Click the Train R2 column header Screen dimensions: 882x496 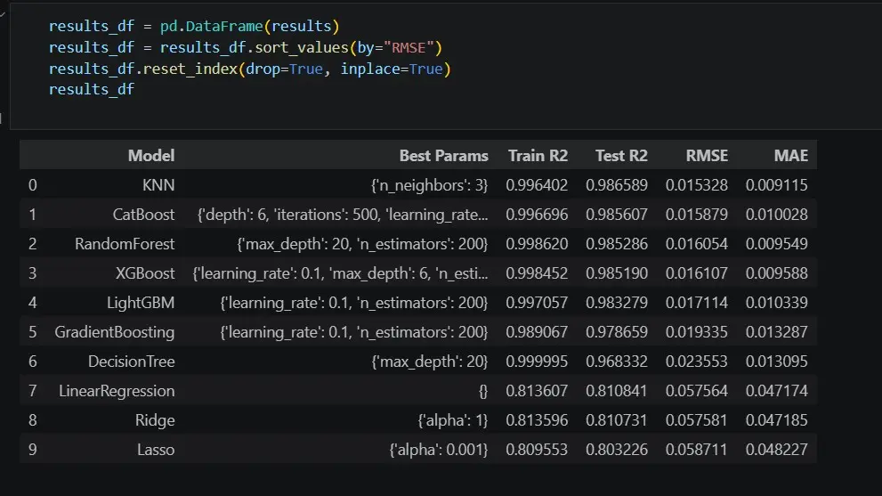pos(538,156)
